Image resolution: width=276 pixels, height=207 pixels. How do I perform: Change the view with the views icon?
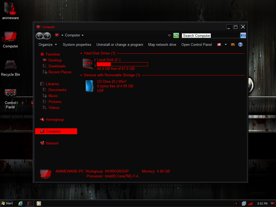219,44
